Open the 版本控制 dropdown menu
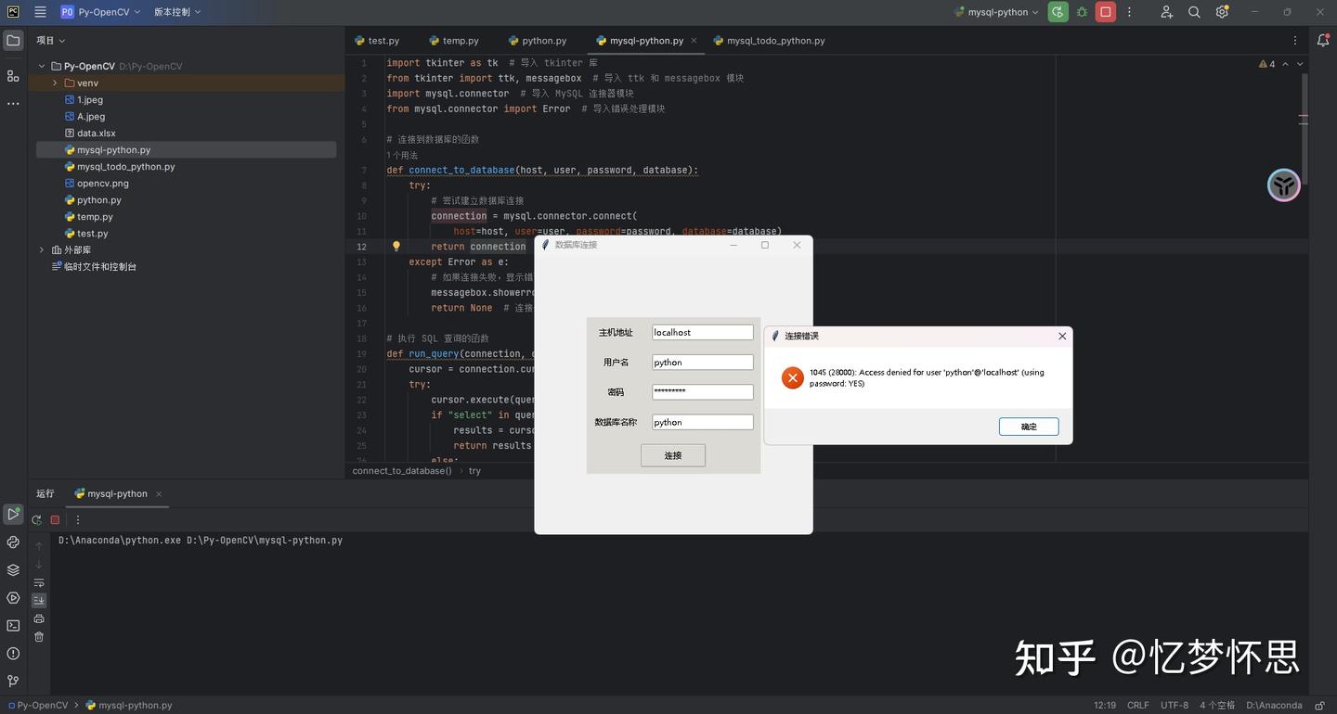Image resolution: width=1337 pixels, height=714 pixels. click(x=177, y=12)
